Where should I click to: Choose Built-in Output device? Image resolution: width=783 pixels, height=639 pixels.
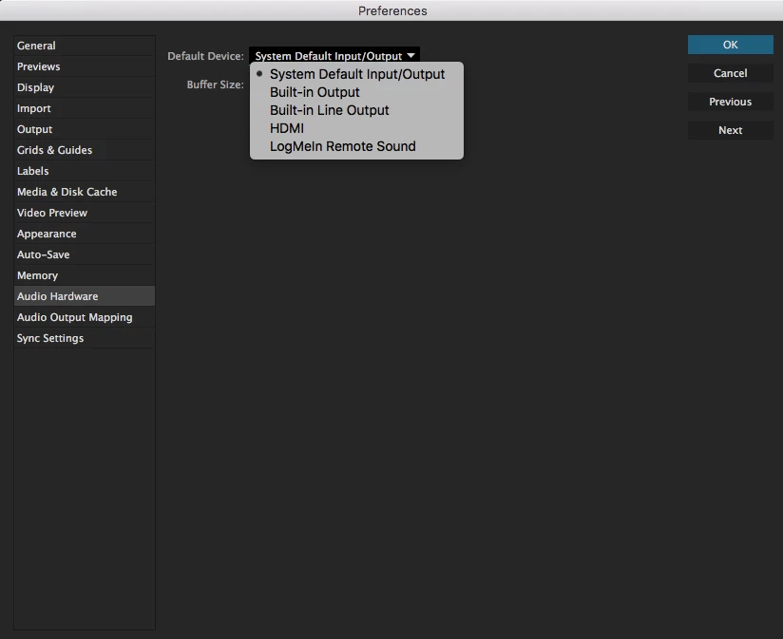pos(356,92)
